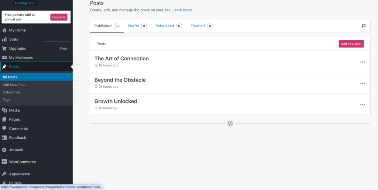Expand ellipsis menu for Beyond the Obstacle
378x190 pixels.
(x=362, y=83)
